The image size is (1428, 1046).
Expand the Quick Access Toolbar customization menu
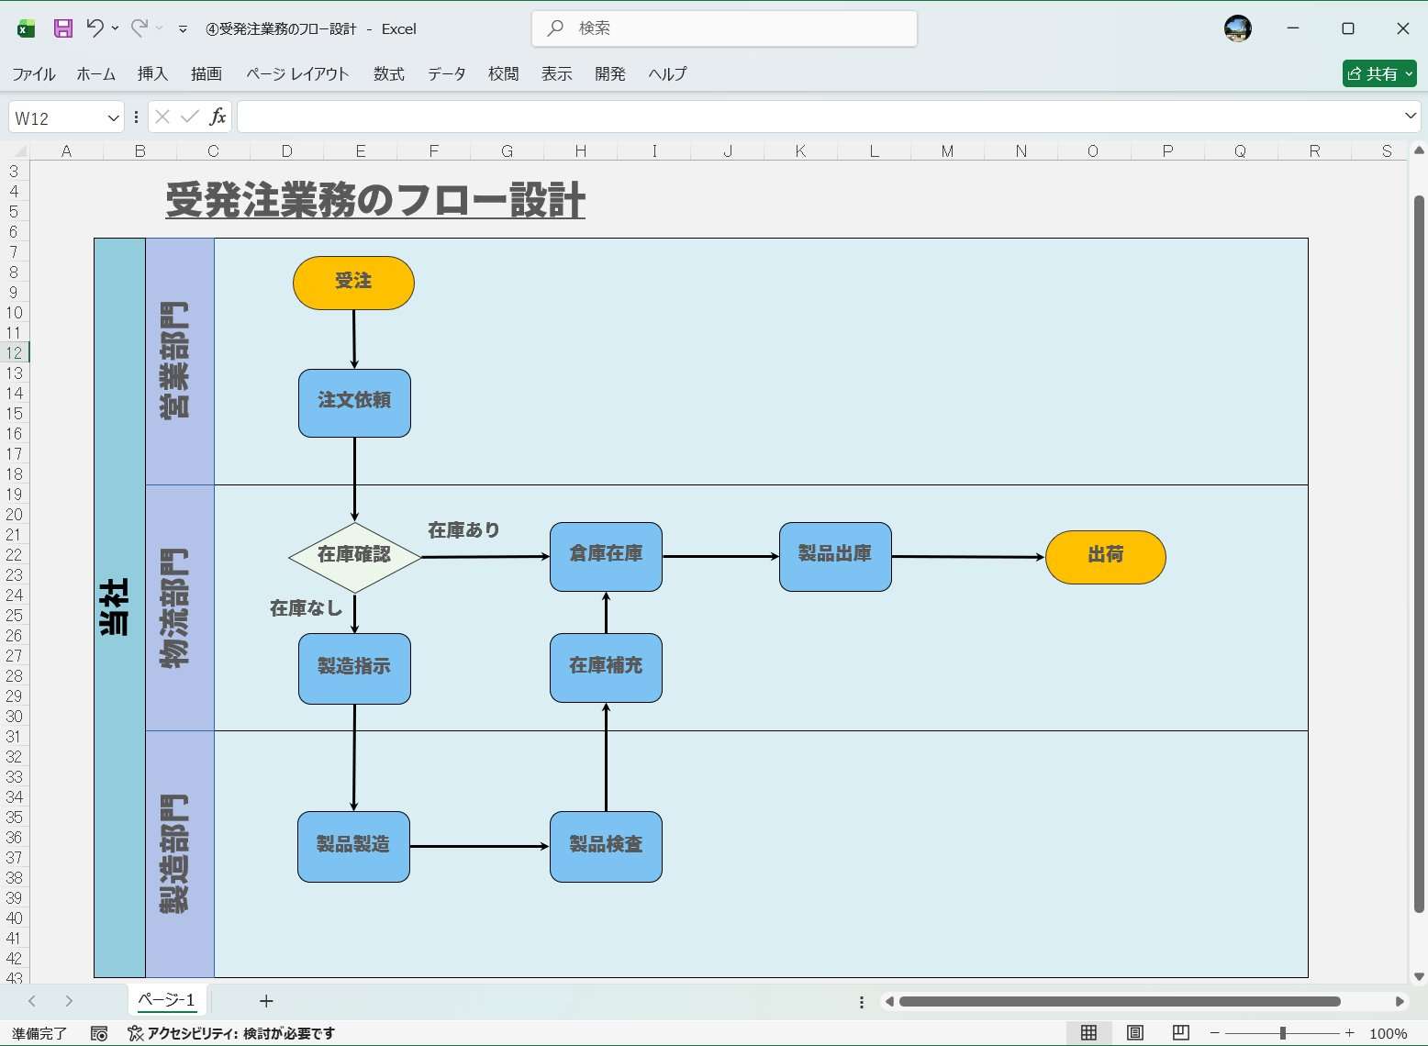point(182,28)
